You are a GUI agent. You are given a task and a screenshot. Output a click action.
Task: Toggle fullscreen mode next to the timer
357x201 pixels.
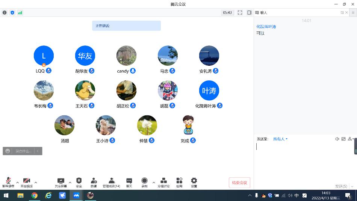pyautogui.click(x=240, y=12)
